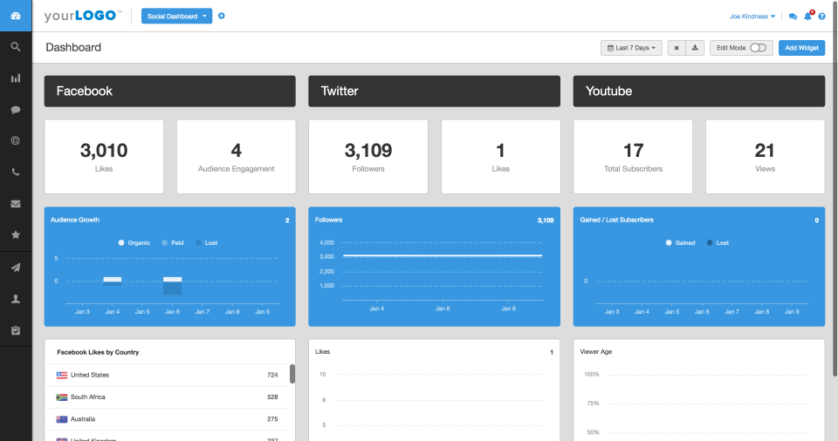Click the download export icon button
This screenshot has height=441, width=838.
pyautogui.click(x=695, y=48)
